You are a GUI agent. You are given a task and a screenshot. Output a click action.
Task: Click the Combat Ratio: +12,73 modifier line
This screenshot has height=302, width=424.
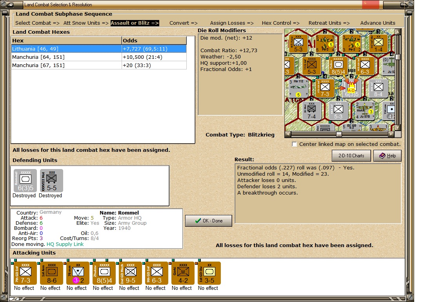(229, 50)
